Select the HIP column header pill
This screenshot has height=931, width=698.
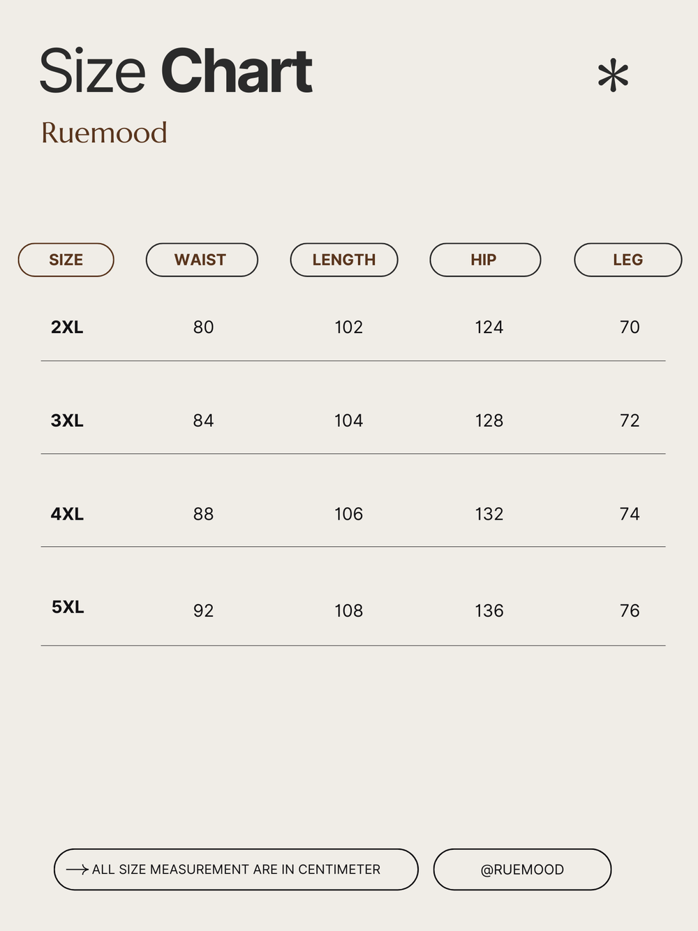pos(485,260)
